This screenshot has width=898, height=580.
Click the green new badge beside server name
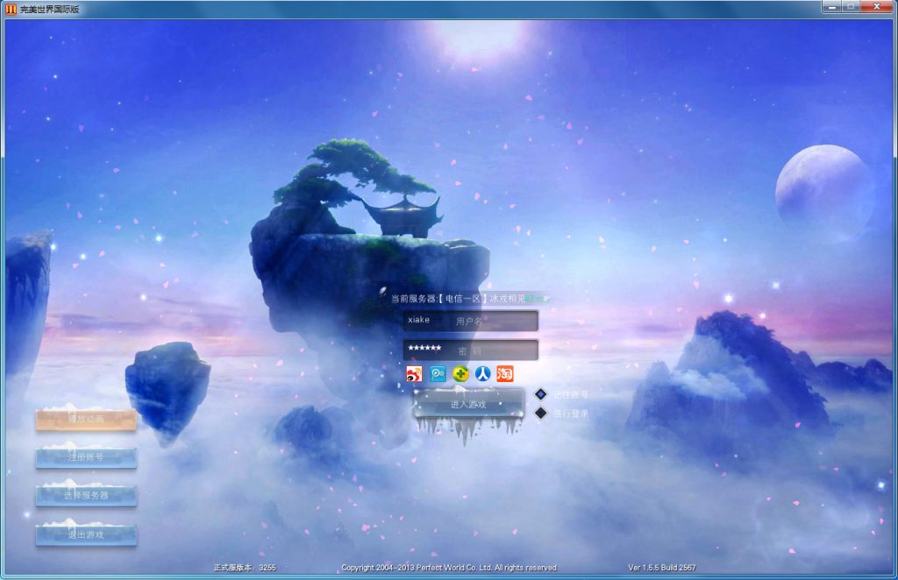538,297
